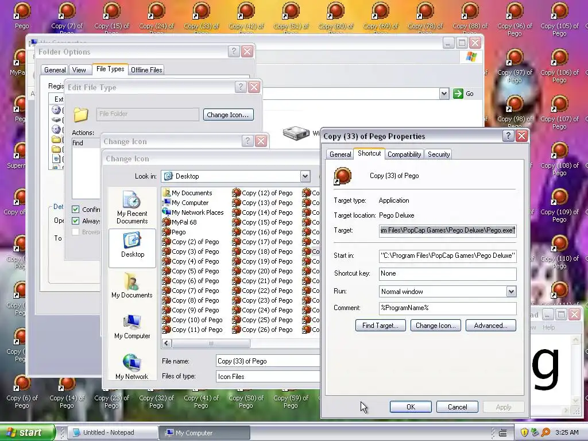Switch to Security tab in Pego Properties
Viewport: 588px width, 441px height.
click(x=438, y=154)
